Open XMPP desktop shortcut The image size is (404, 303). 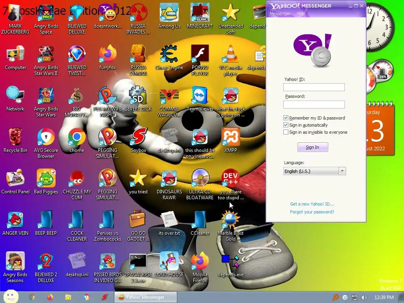pyautogui.click(x=230, y=140)
